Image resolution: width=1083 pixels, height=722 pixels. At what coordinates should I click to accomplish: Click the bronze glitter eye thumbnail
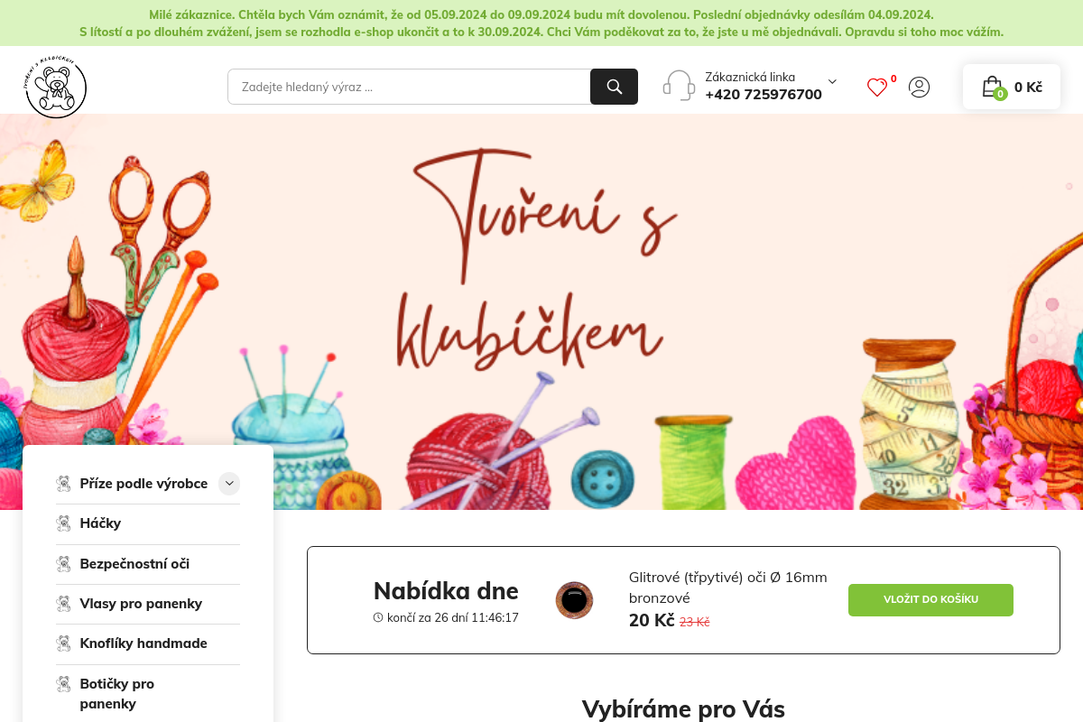coord(574,600)
